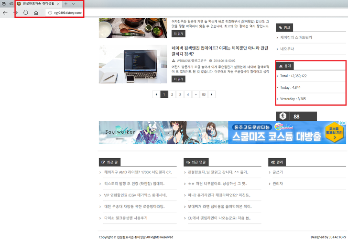Close the banner ad with X icon
Viewport: 348px width, 243px height.
(344, 123)
